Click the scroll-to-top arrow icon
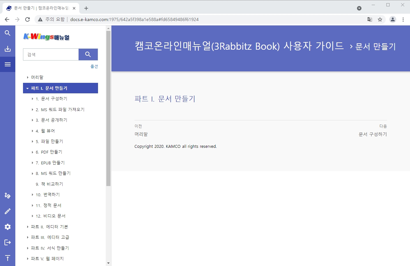410x266 pixels. 8,258
